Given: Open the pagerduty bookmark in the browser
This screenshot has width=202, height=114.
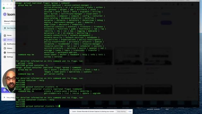Looking at the screenshot, I should 8,8.
